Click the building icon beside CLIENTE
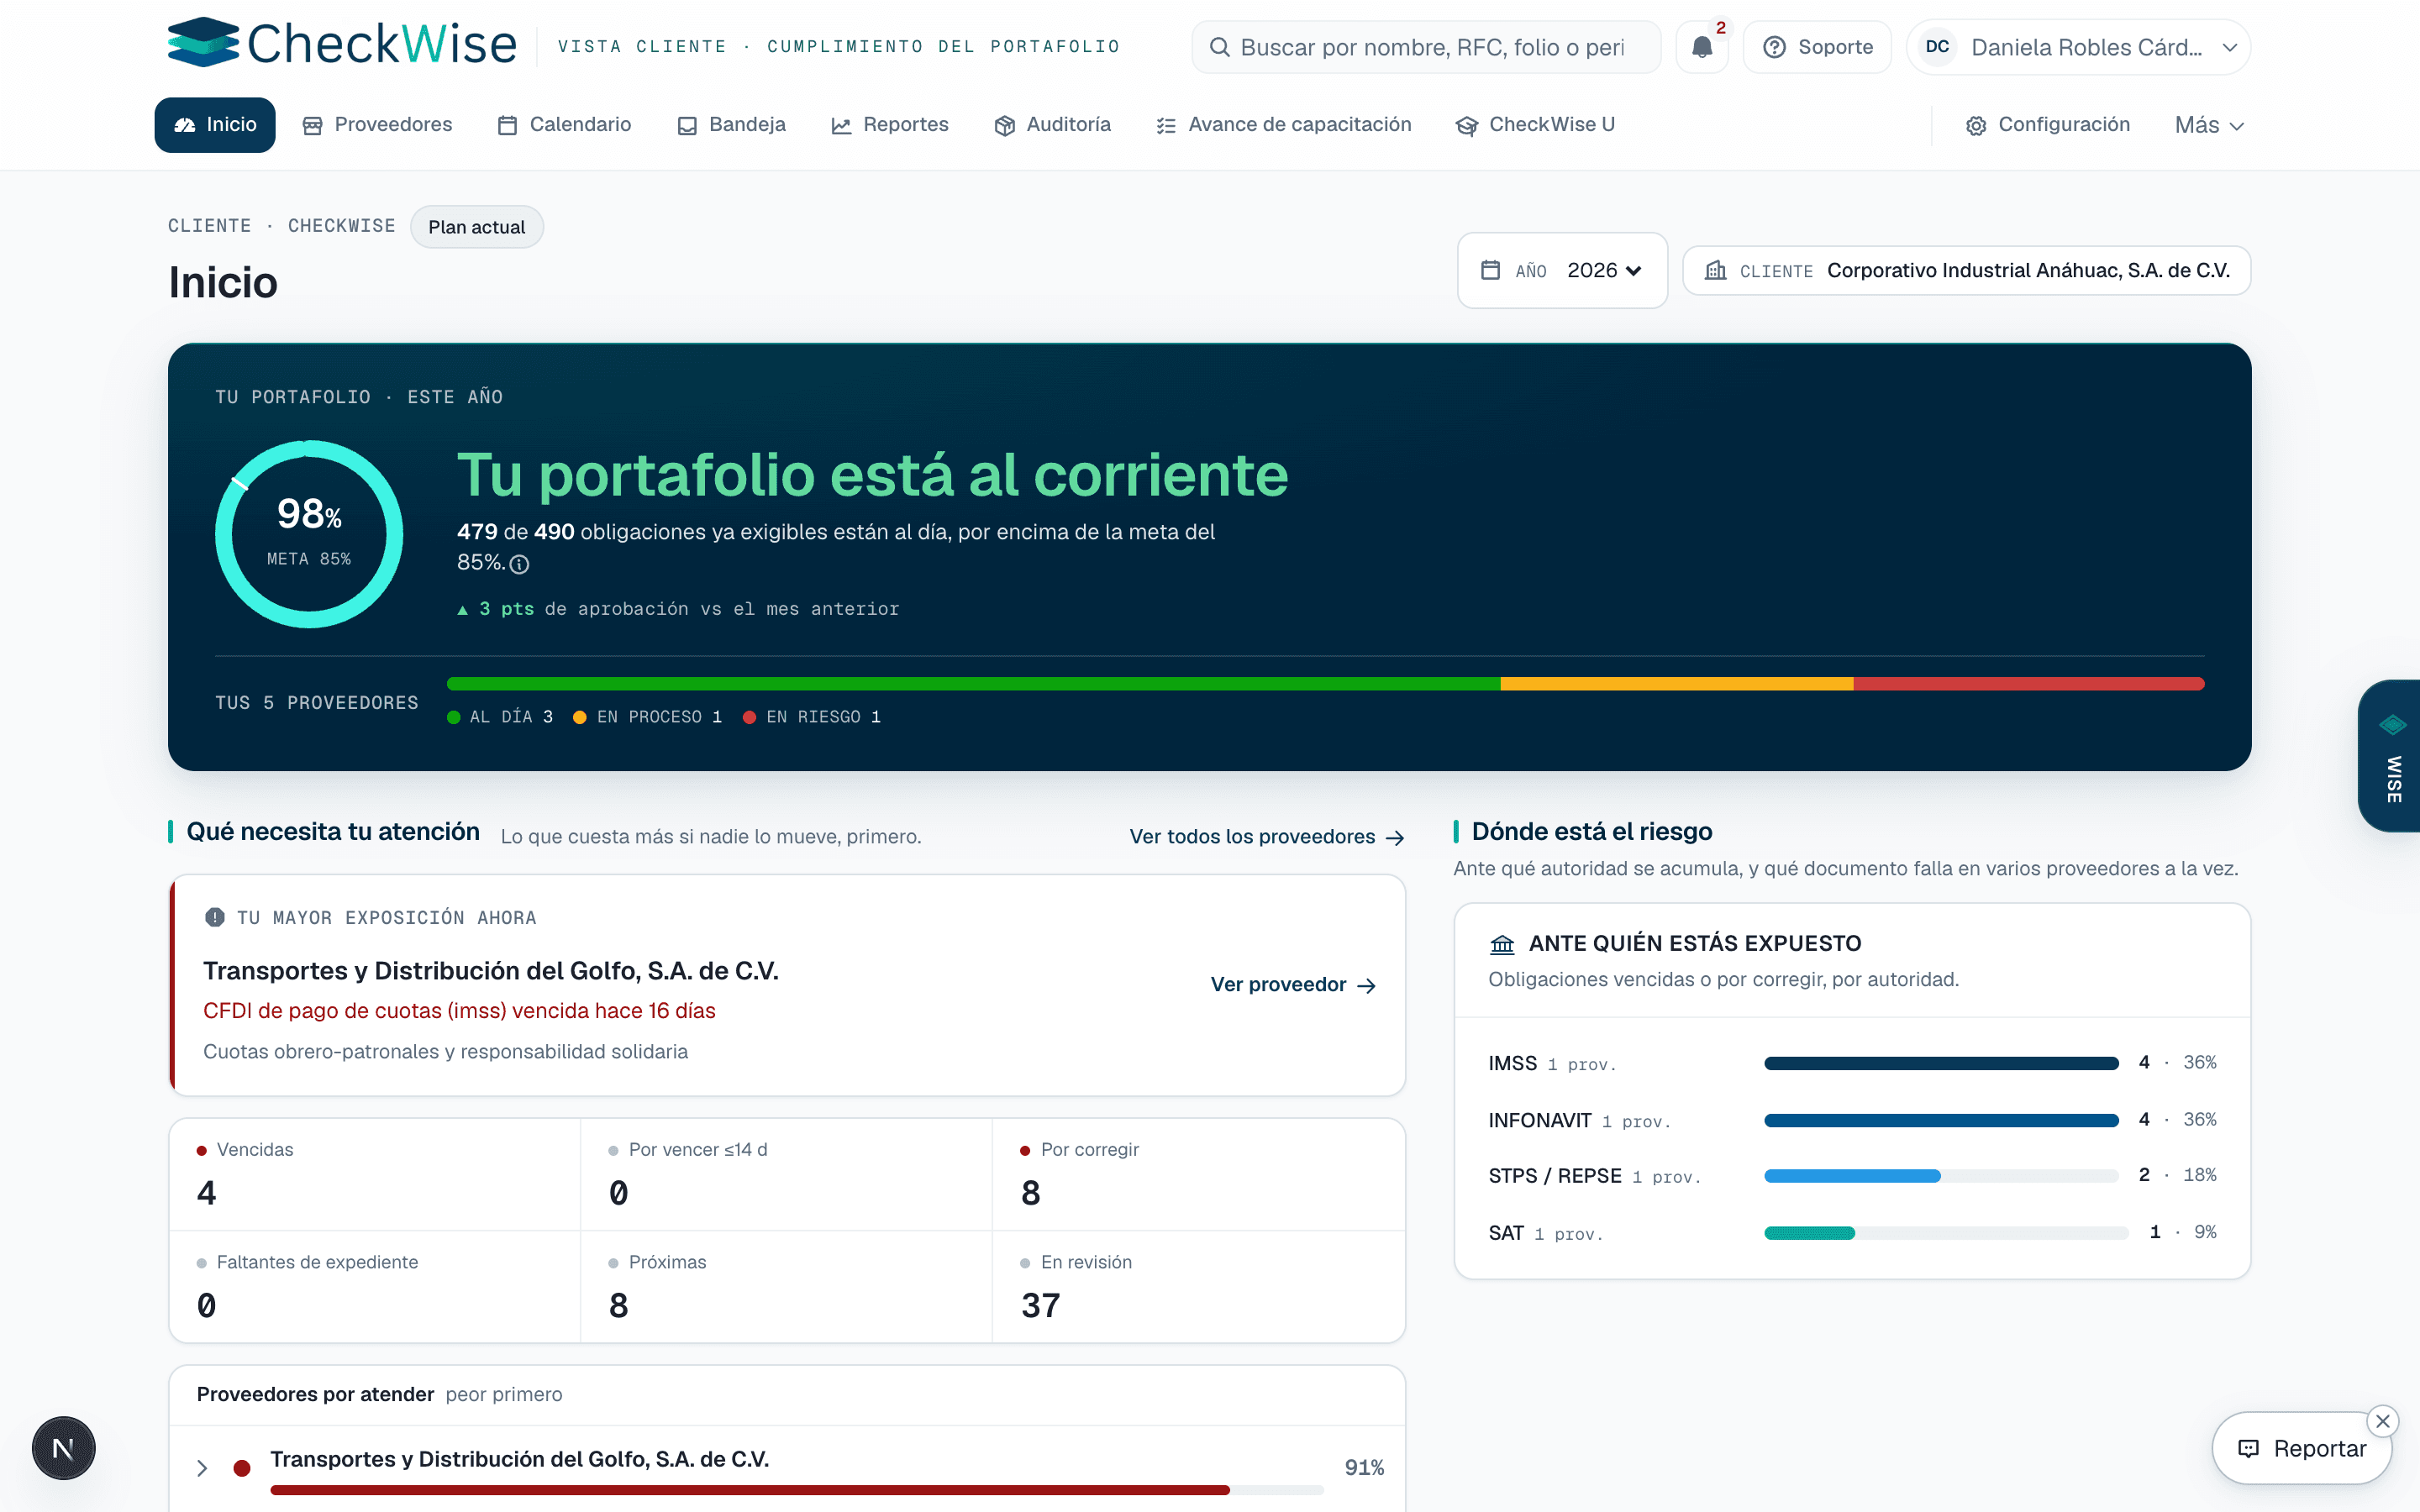Screen dimensions: 2420x1512 (1716, 270)
